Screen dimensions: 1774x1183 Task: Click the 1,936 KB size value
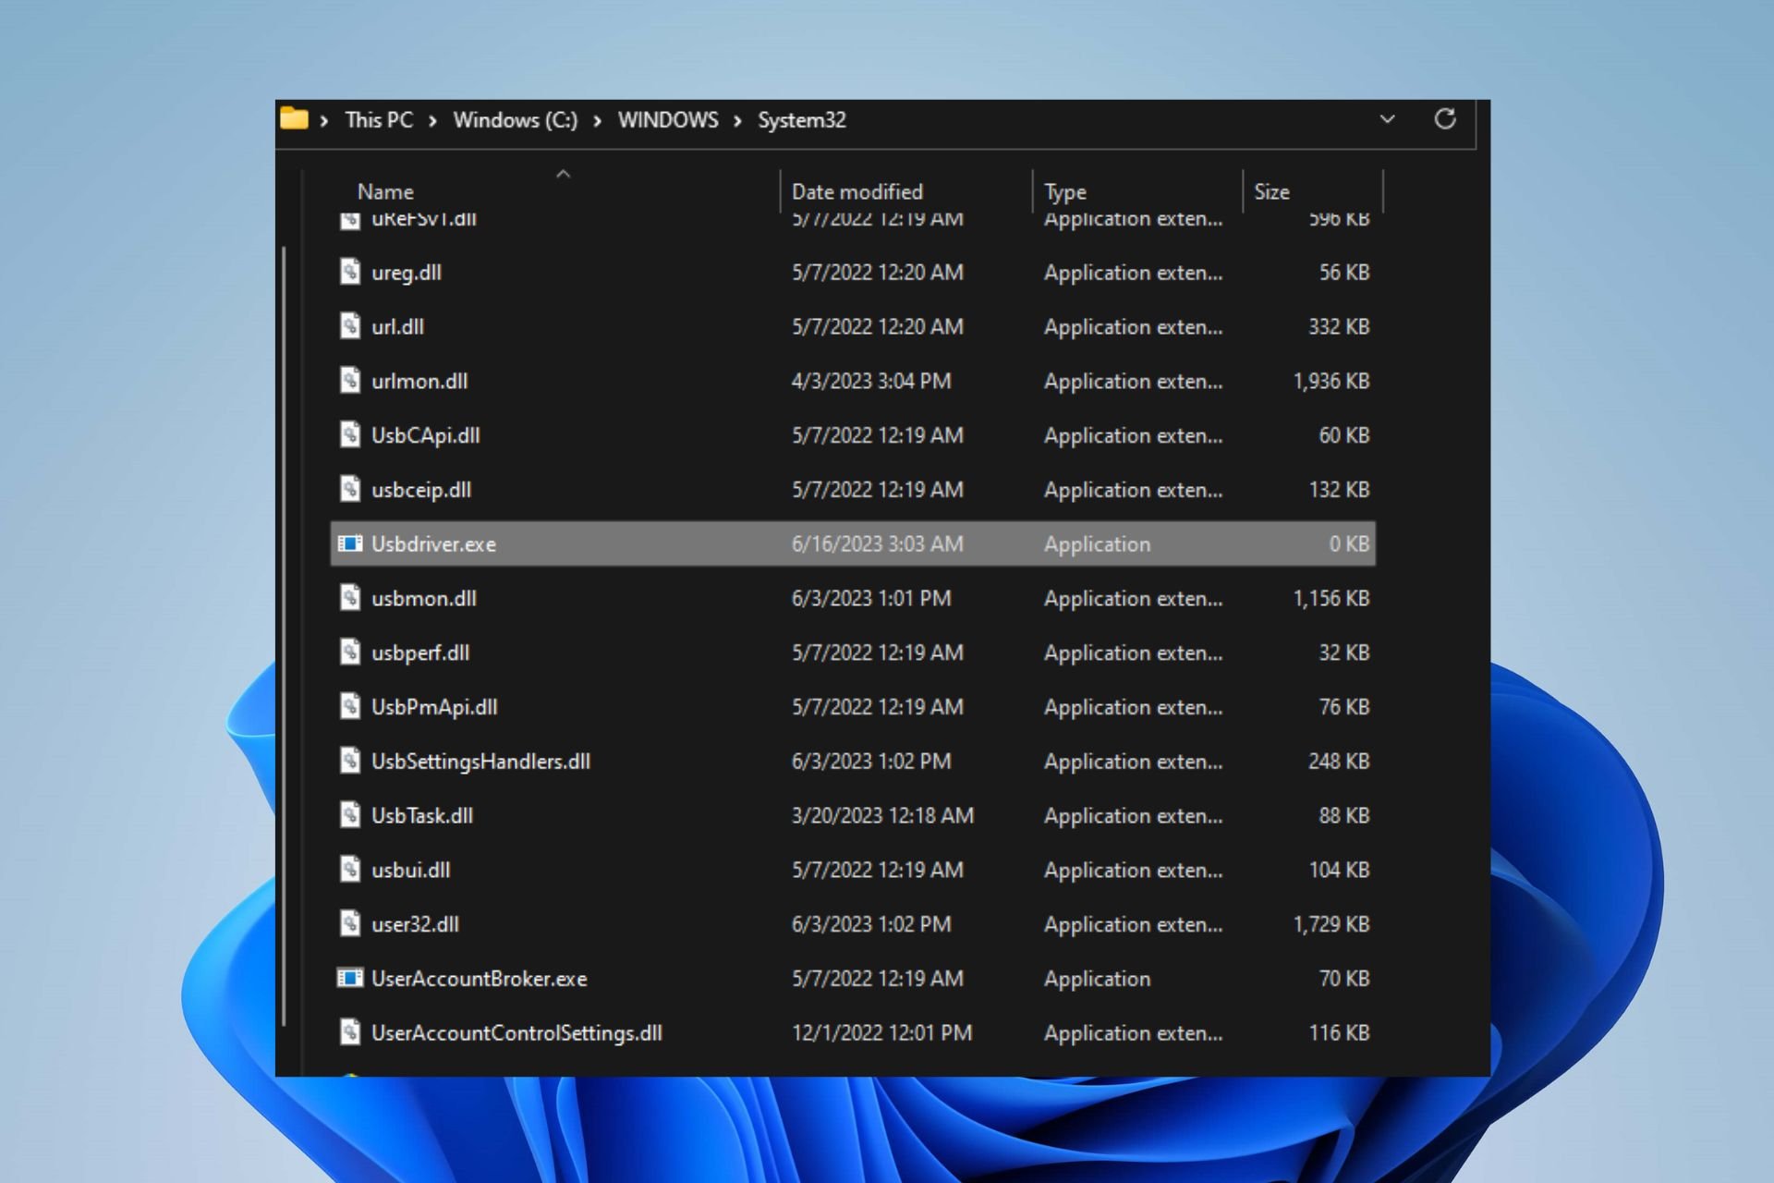pos(1330,381)
